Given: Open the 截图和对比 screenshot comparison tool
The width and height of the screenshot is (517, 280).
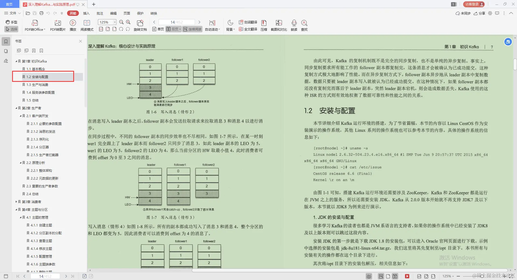Looking at the screenshot, I should click(279, 26).
